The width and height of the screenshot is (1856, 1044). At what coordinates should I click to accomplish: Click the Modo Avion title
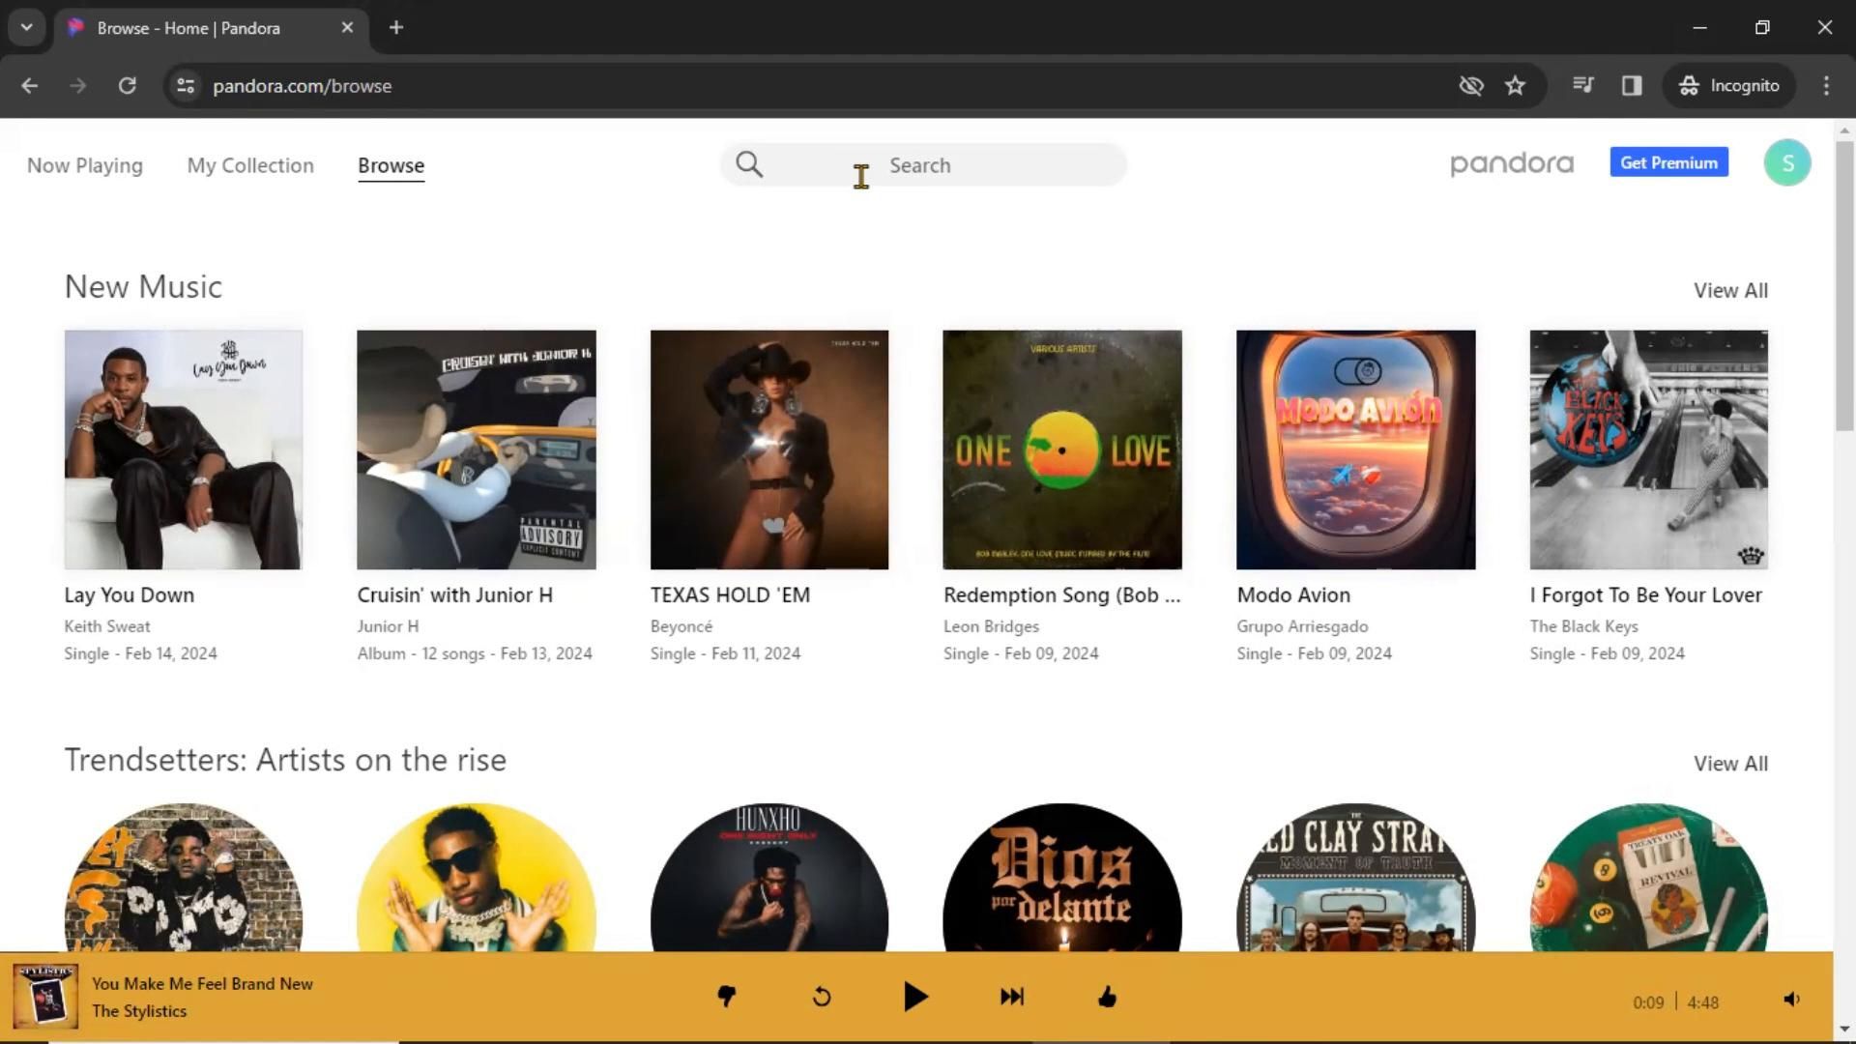[x=1293, y=595]
